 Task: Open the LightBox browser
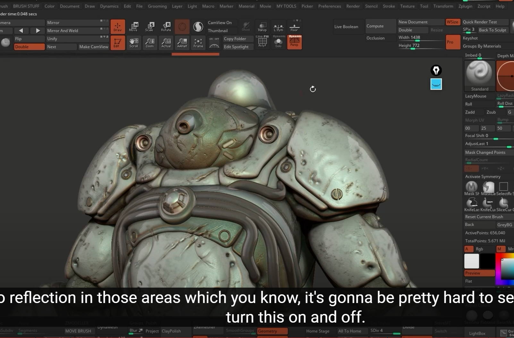point(477,333)
